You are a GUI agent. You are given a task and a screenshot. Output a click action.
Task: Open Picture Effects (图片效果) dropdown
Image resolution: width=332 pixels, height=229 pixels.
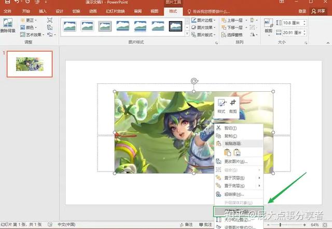click(203, 27)
